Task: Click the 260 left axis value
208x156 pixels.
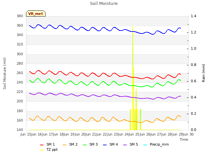Action: pos(20,73)
